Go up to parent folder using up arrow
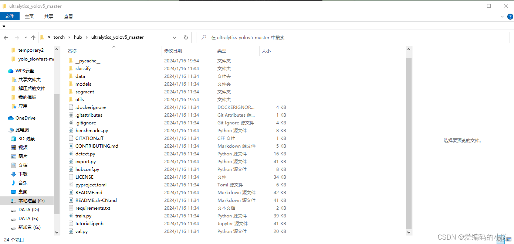 point(33,37)
